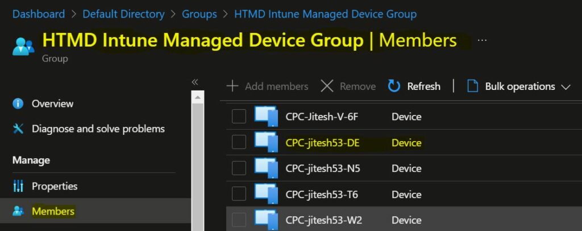Open member CPC-jitesh53-N5
Screen dimensions: 582x231
[323, 168]
